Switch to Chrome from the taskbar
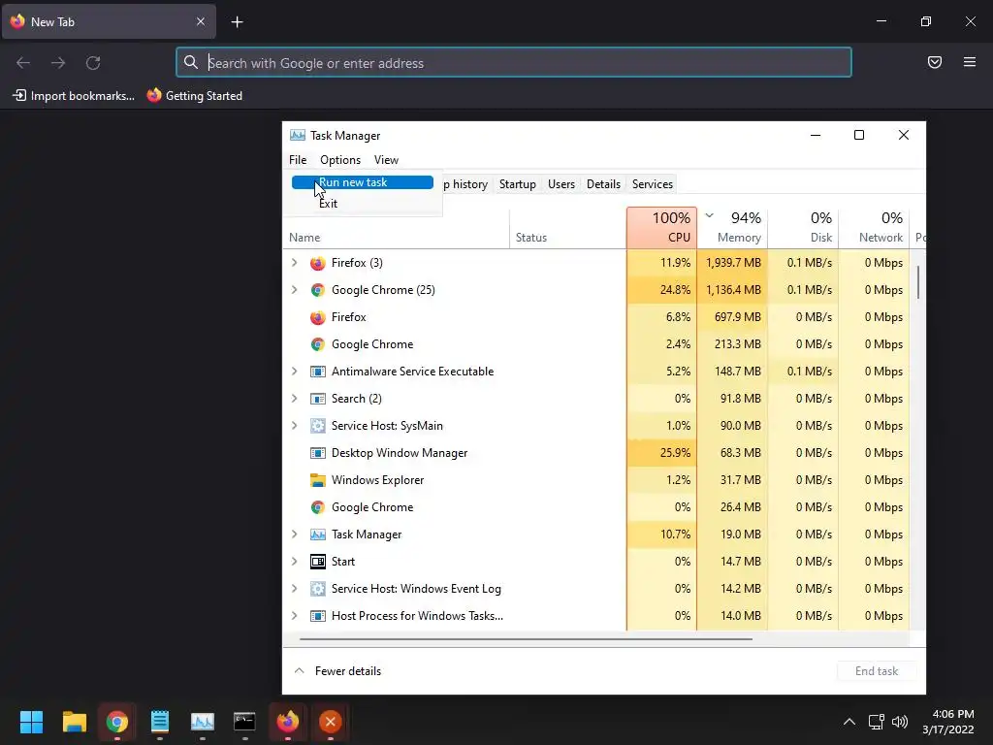This screenshot has height=745, width=993. [x=116, y=722]
